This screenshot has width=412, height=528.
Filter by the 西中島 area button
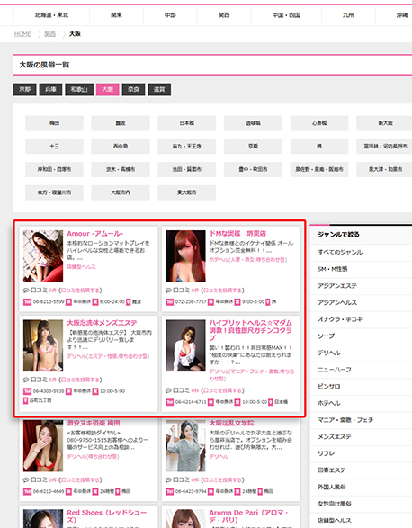pos(121,147)
